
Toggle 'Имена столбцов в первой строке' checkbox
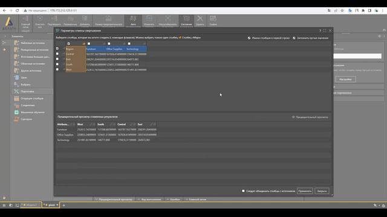tap(249, 38)
